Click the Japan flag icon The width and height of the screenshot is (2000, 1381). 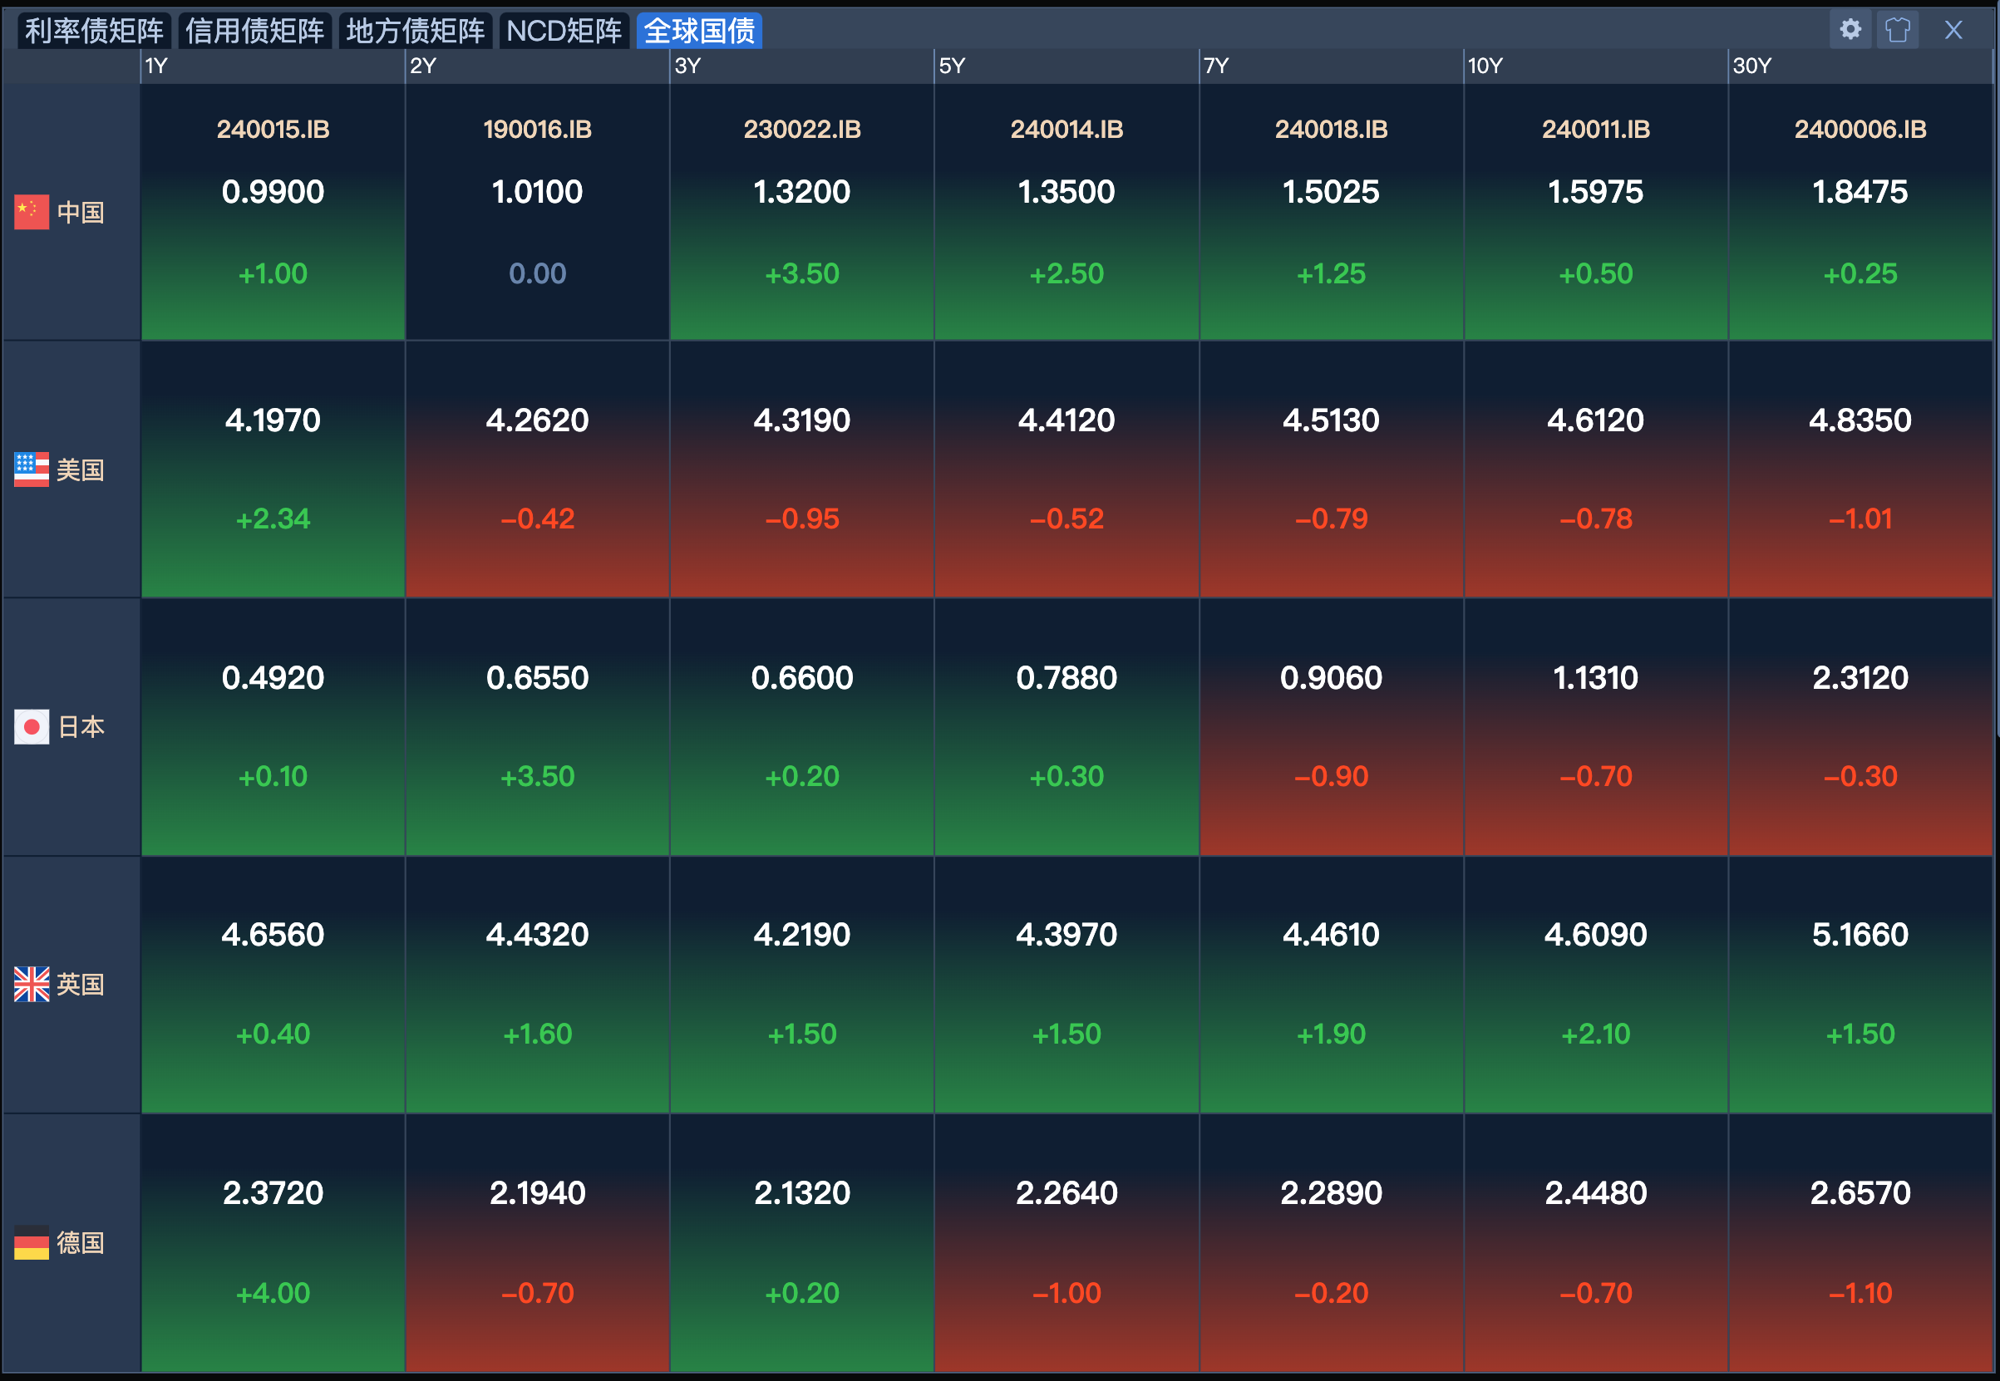click(x=31, y=727)
